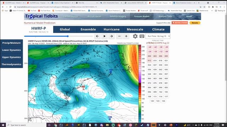Select forecast hour 096
The height and width of the screenshot is (127, 227).
(149, 92)
